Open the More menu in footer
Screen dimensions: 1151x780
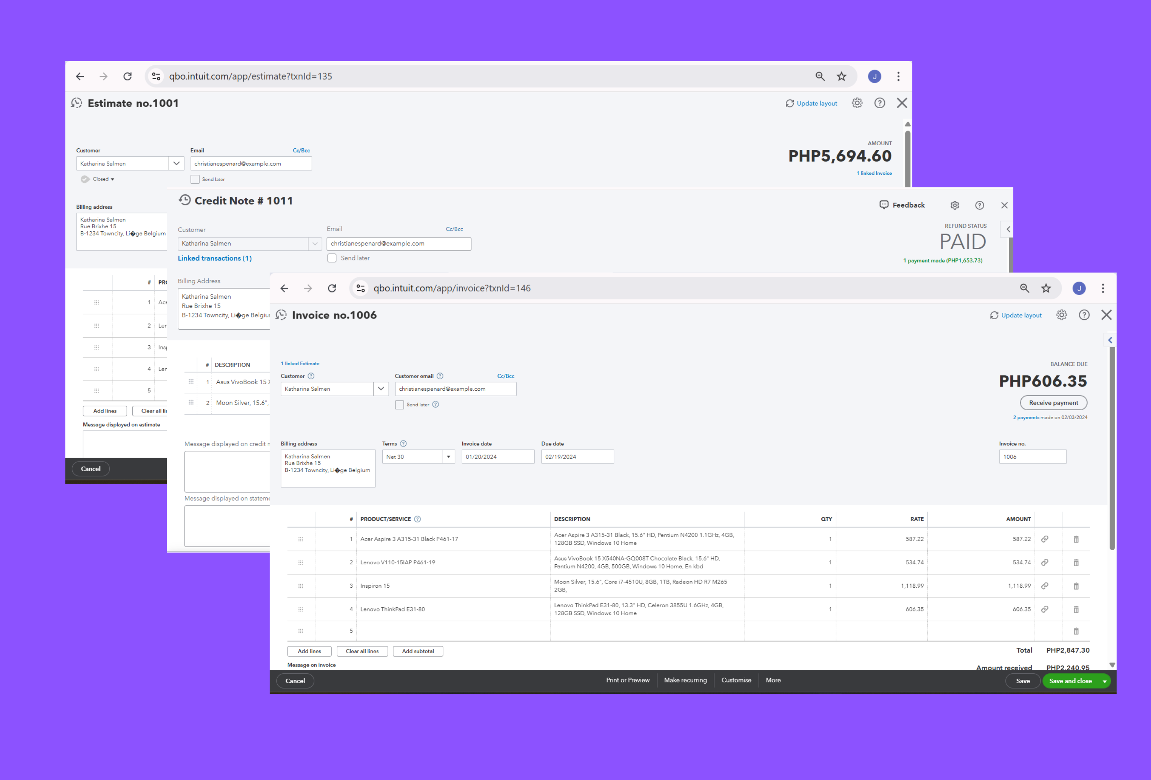(772, 680)
